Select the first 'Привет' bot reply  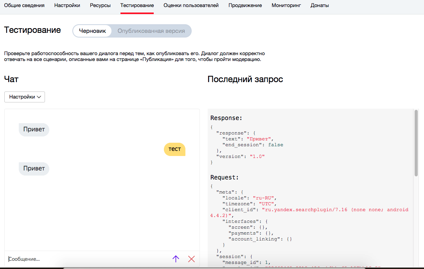pos(34,129)
